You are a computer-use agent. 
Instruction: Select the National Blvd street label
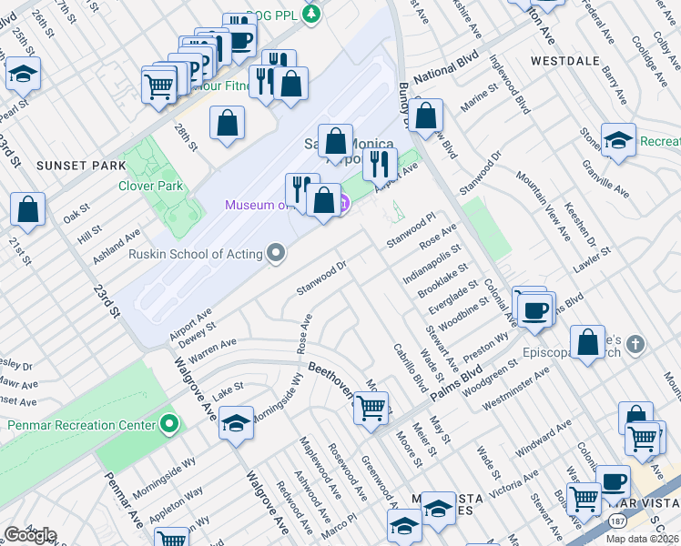coord(446,67)
